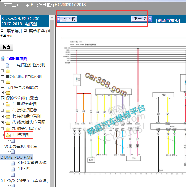Screen dimensions: 186x187
Task: Expand the 六 接地点汇总 folder
Action: (2, 110)
